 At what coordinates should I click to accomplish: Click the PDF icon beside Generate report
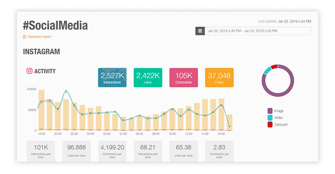click(25, 37)
